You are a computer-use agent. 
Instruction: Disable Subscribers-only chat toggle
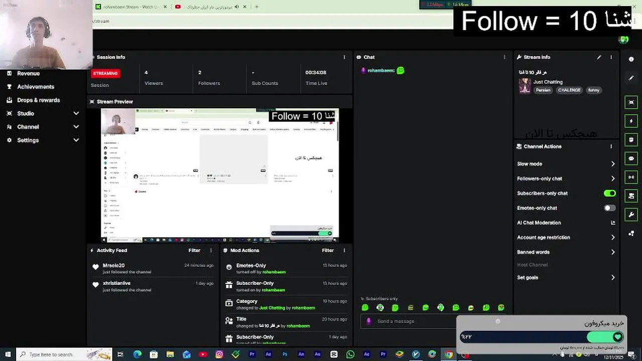[609, 193]
